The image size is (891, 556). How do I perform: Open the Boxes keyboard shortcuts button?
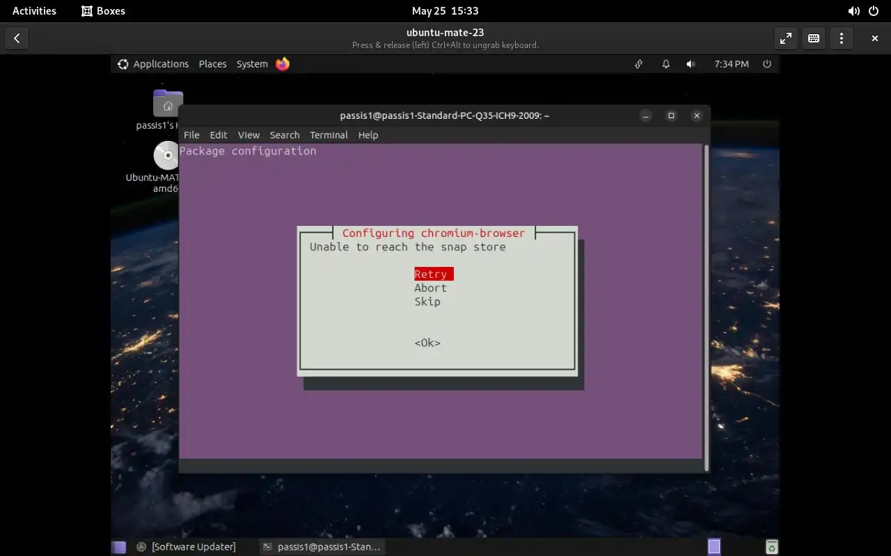pos(814,38)
